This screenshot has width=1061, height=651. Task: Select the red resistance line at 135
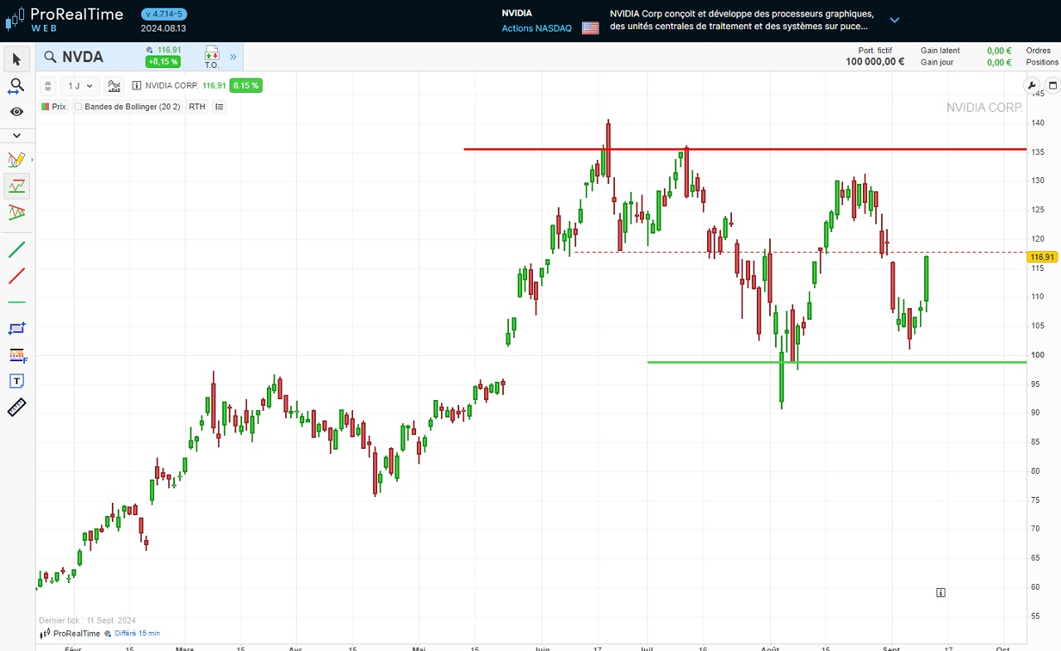pyautogui.click(x=744, y=149)
